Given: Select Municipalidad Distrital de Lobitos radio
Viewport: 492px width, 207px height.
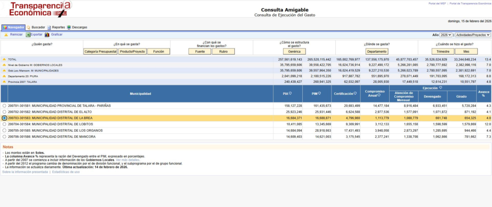Looking at the screenshot, I should pos(4,124).
